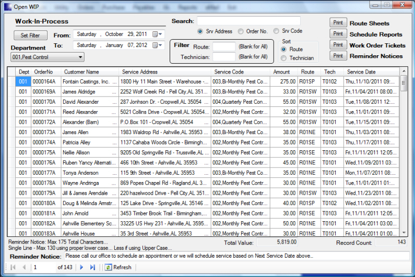415x277 pixels.
Task: Click Record Count field 143
Action: (x=392, y=242)
